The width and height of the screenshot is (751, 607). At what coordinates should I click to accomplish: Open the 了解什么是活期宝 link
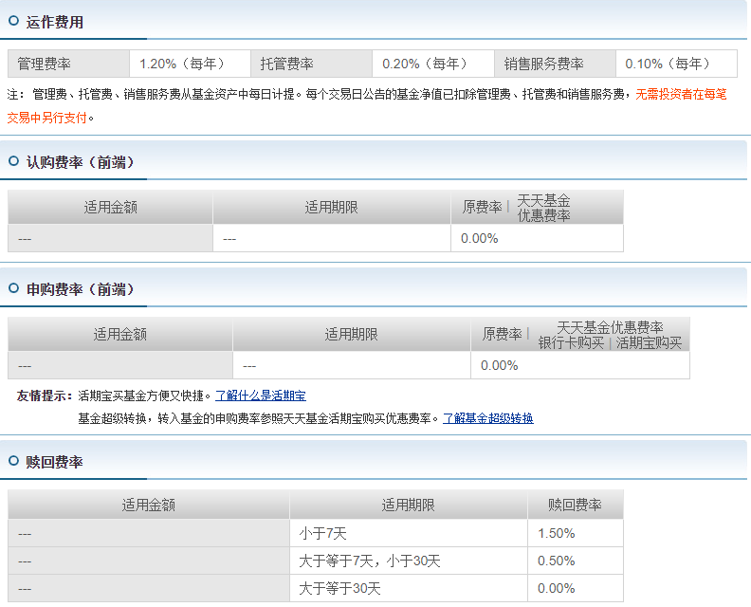261,395
